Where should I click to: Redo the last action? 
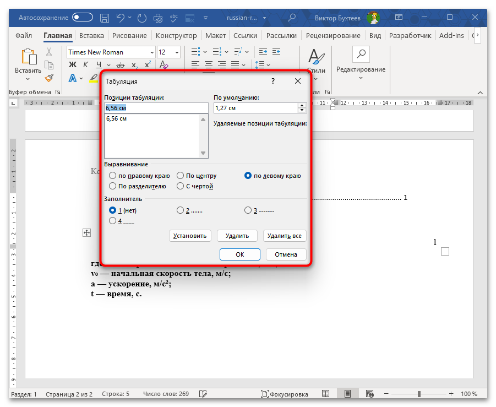point(141,18)
